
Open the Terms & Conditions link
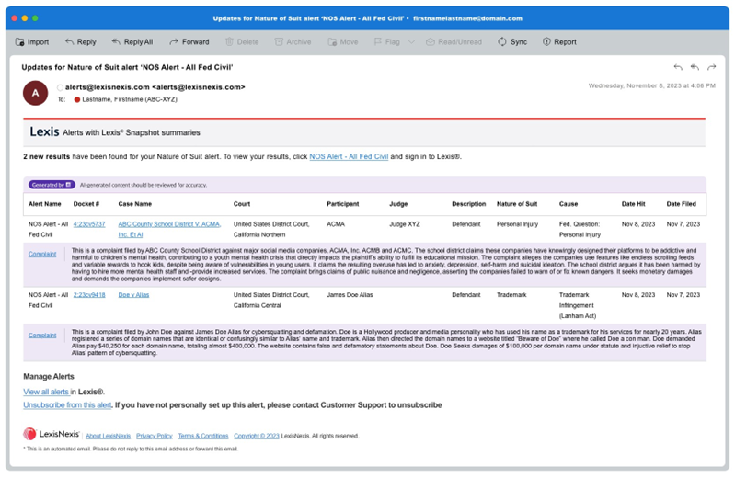point(203,436)
